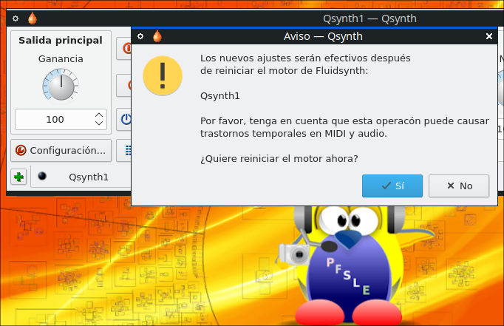This screenshot has width=504, height=326.
Task: Click the Salida principal group label
Action: [x=61, y=41]
